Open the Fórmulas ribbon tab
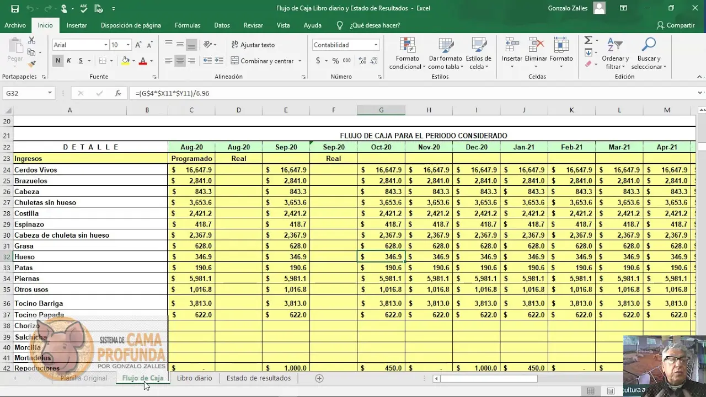This screenshot has width=706, height=397. [188, 25]
